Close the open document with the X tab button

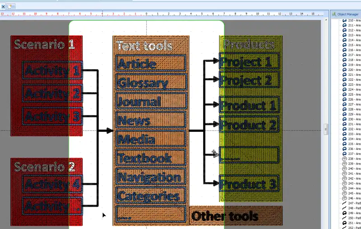[3, 6]
